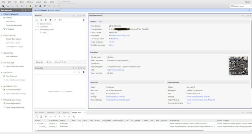Expand Constraints in Sources tree

click(36, 27)
